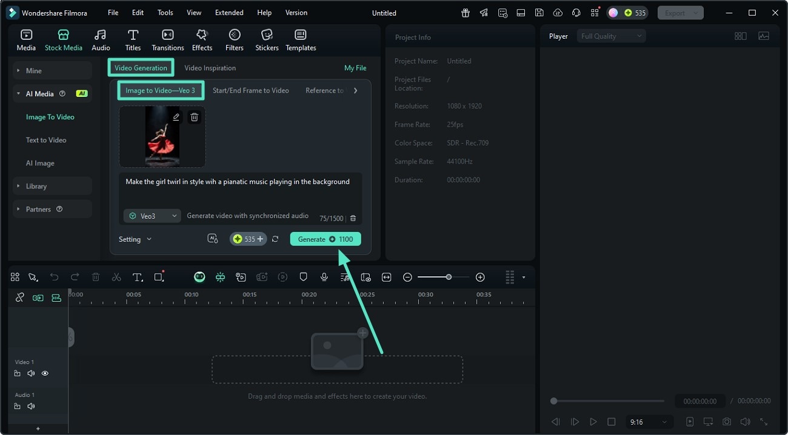
Task: Click the dancer image thumbnail
Action: (x=162, y=137)
